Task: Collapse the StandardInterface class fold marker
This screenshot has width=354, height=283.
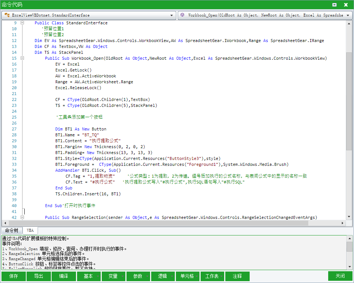Action: click(22, 23)
